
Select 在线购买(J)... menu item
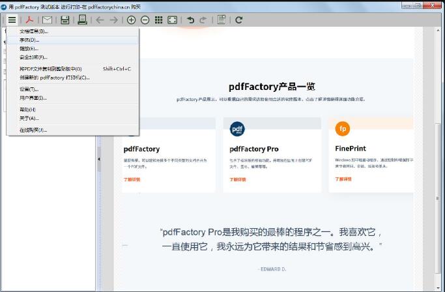[x=73, y=130]
